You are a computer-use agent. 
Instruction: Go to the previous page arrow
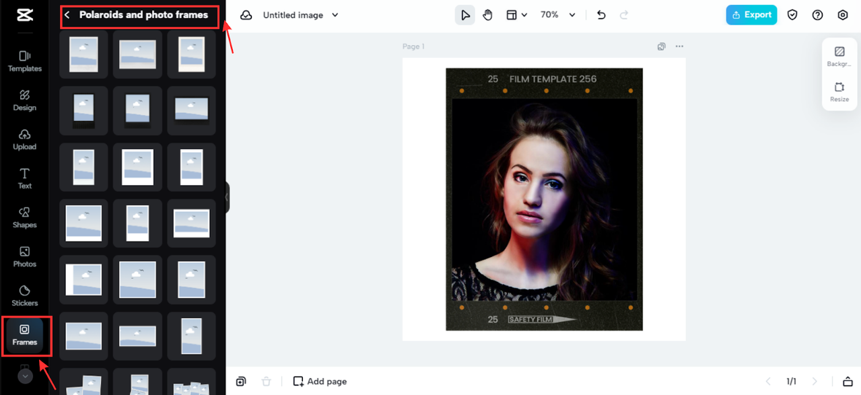(767, 382)
